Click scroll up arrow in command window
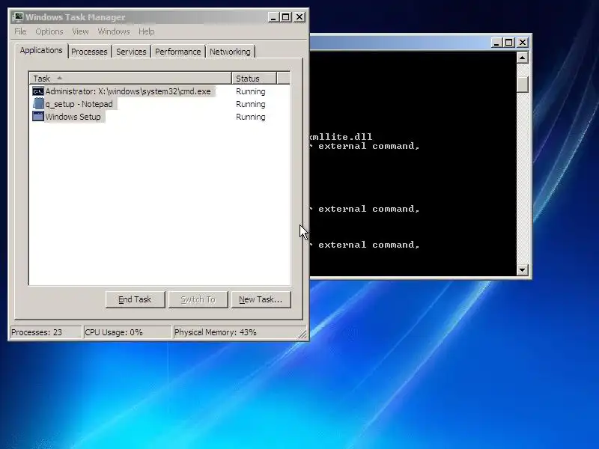This screenshot has width=599, height=449. pyautogui.click(x=522, y=58)
